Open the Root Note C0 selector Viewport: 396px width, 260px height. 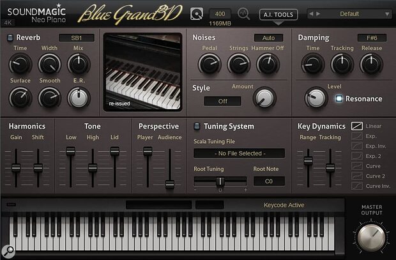(269, 181)
